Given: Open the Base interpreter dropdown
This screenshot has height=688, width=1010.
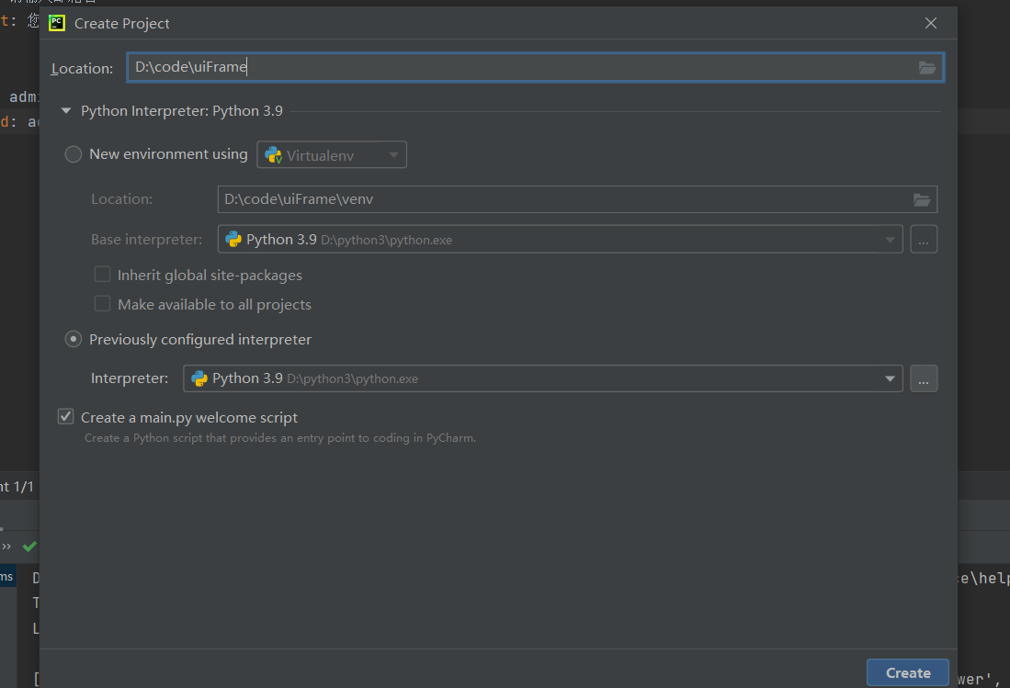Looking at the screenshot, I should 560,240.
